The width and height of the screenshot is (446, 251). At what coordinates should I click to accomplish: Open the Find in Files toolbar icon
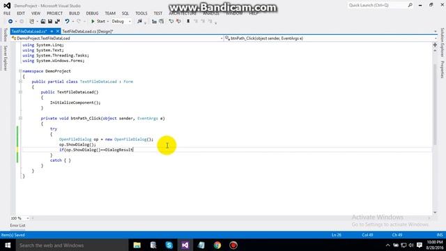(x=139, y=22)
